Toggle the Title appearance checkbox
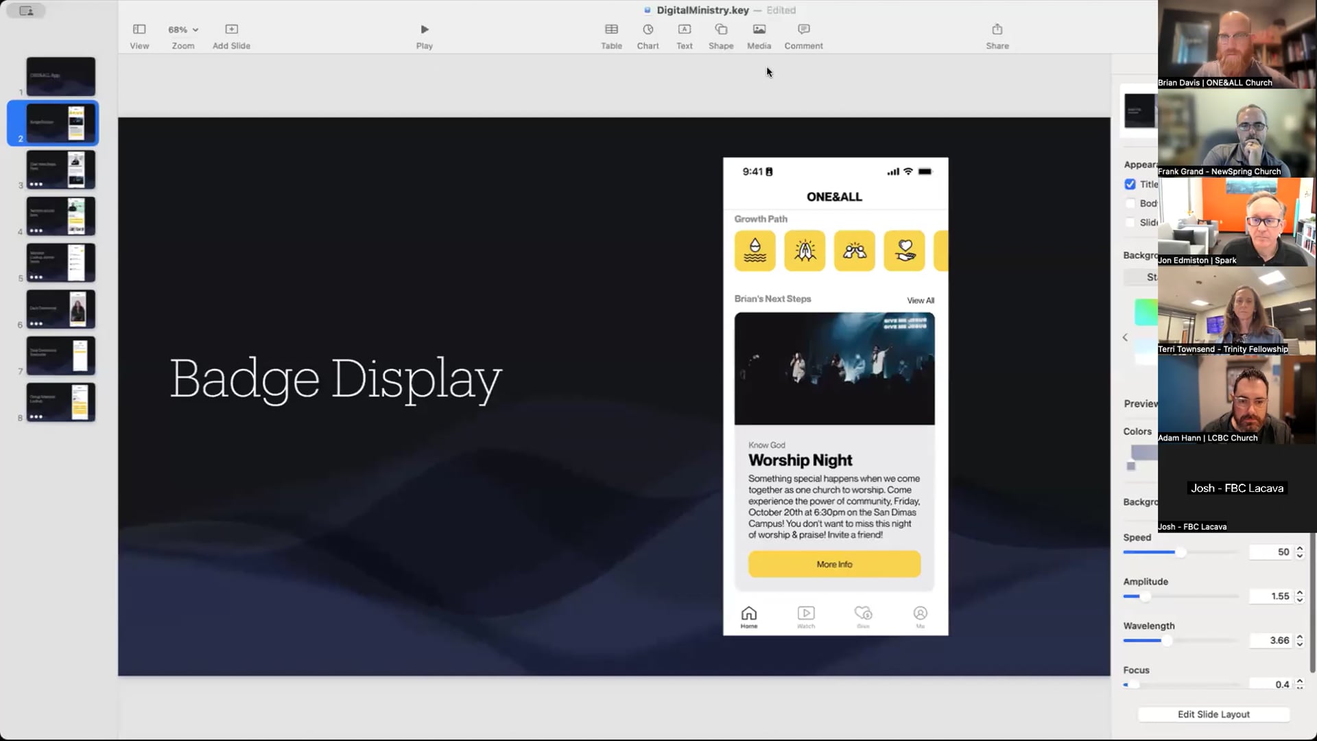Image resolution: width=1317 pixels, height=741 pixels. (1130, 184)
